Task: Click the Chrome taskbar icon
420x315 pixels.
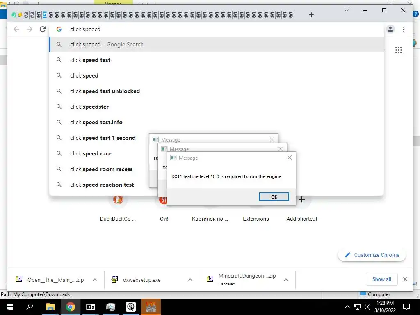Action: (70, 307)
